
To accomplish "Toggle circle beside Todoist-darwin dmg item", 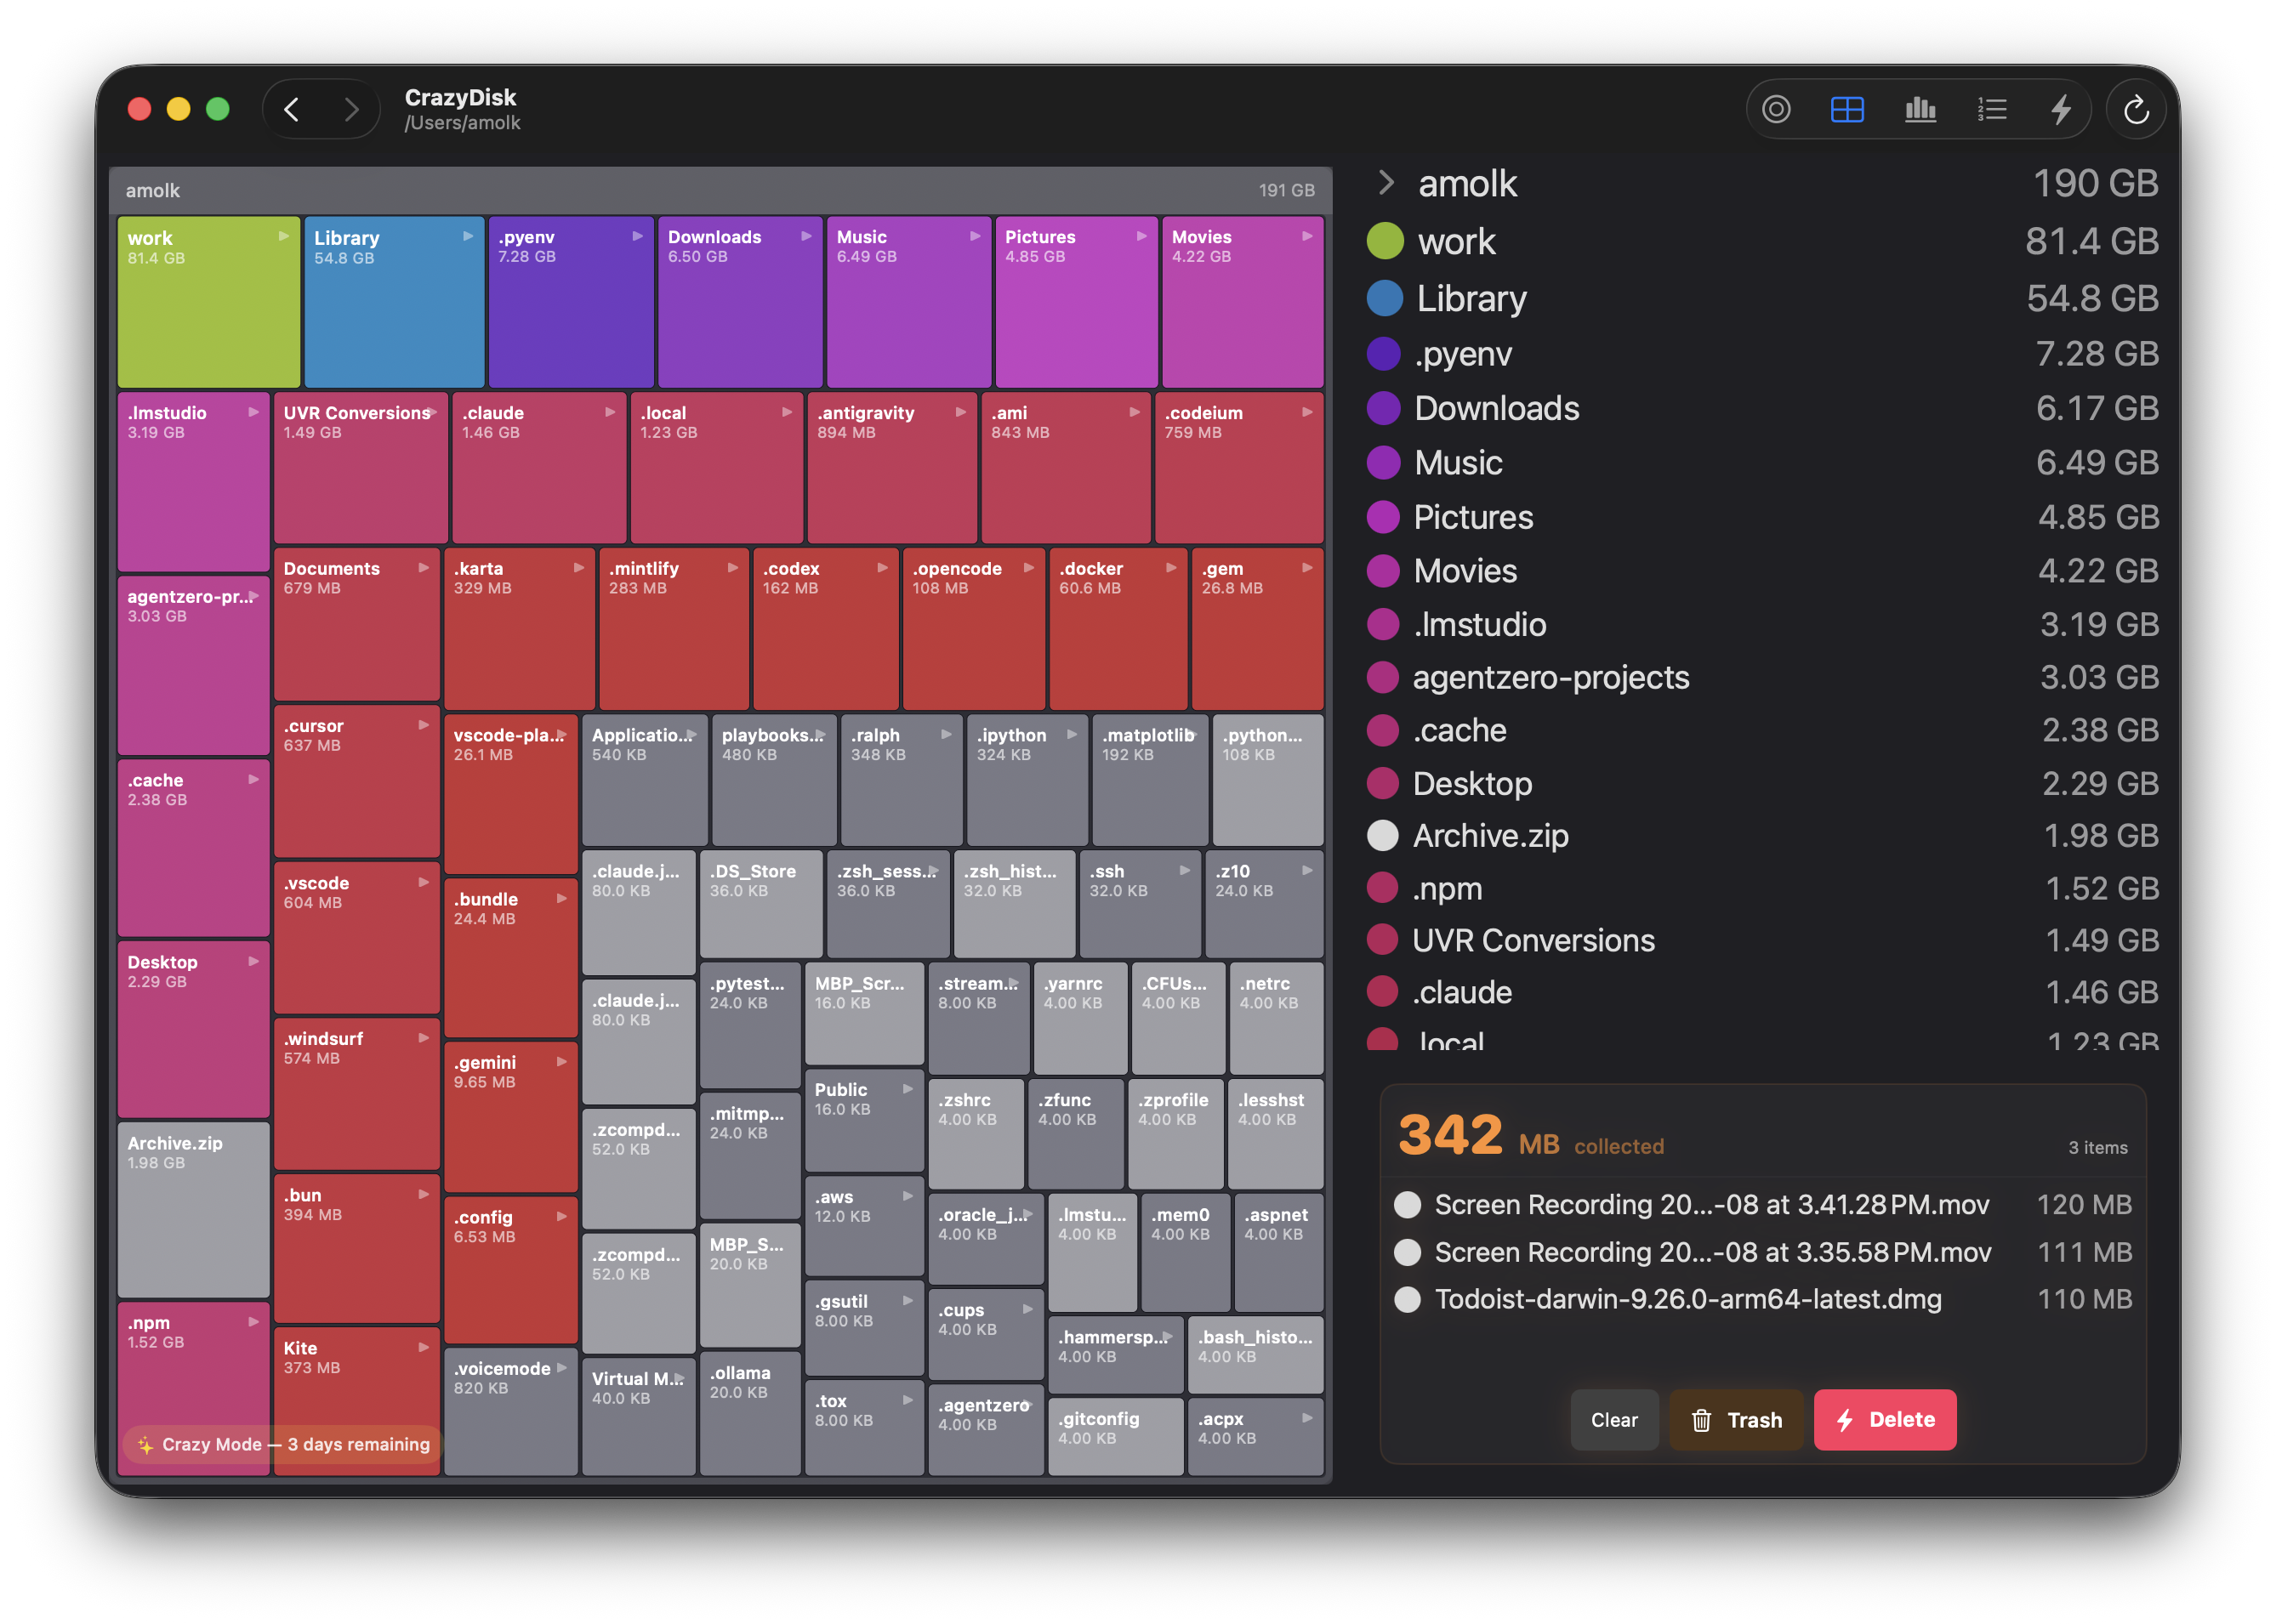I will pos(1407,1299).
